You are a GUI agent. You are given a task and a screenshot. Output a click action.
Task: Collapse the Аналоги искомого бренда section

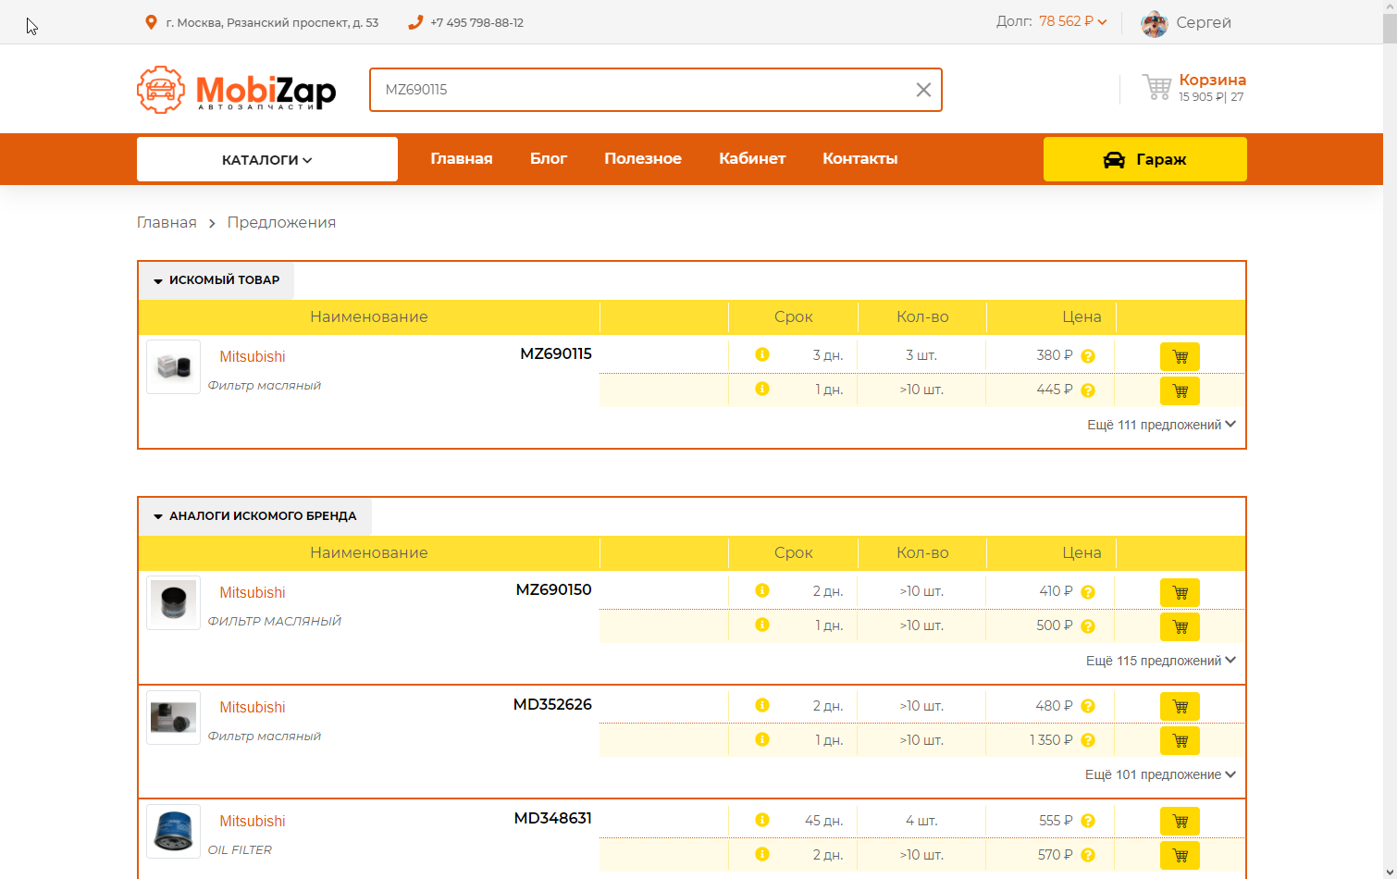point(255,516)
